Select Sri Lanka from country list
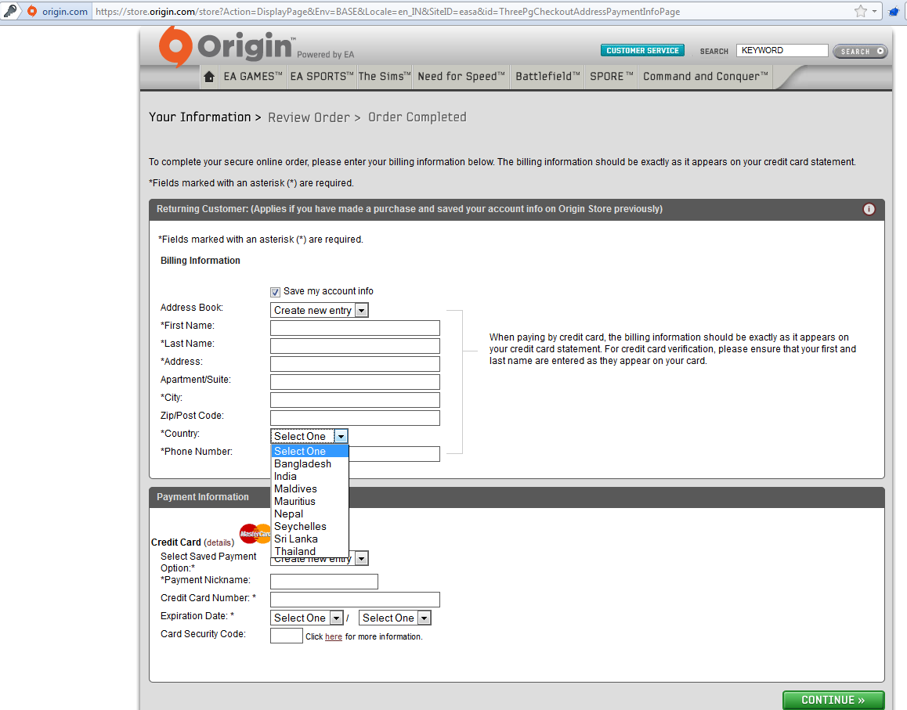This screenshot has width=907, height=710. point(309,539)
